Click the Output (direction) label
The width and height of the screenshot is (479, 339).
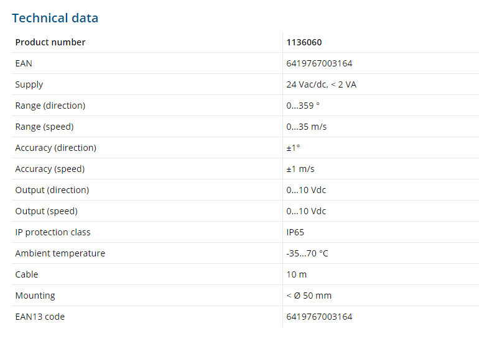52,190
